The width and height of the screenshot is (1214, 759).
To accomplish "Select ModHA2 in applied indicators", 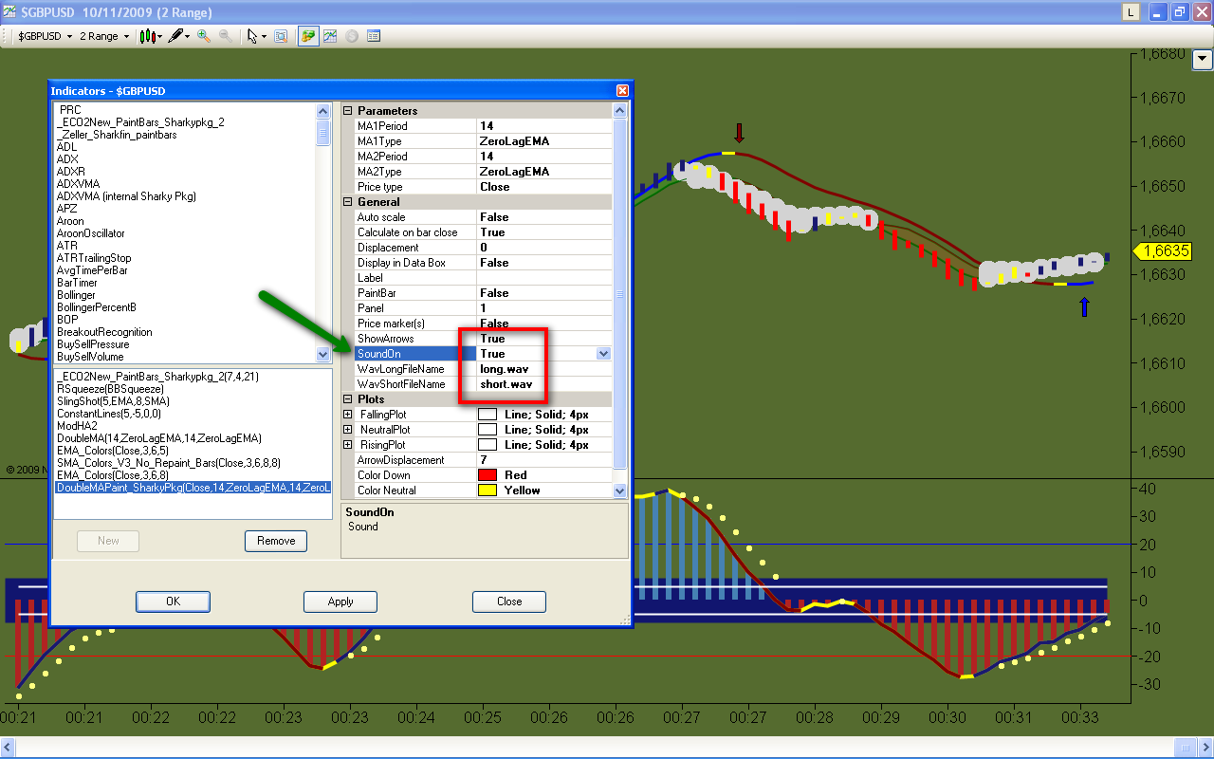I will click(78, 426).
